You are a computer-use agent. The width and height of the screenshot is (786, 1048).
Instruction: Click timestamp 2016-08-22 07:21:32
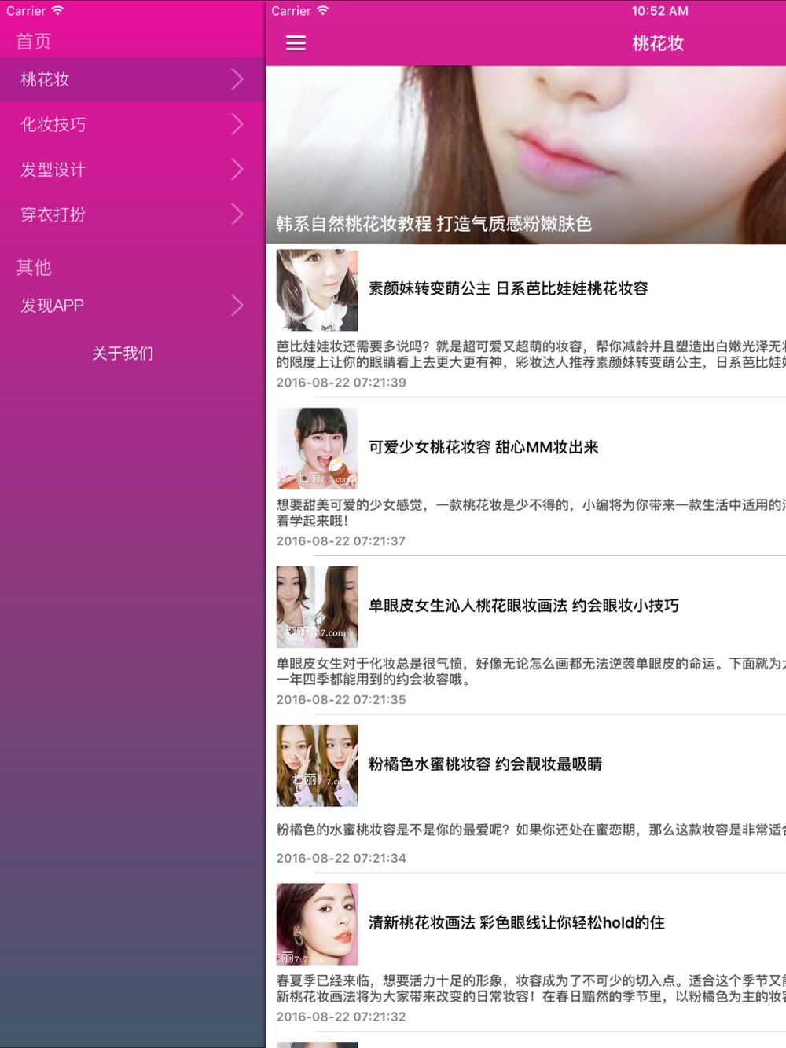click(x=341, y=1017)
